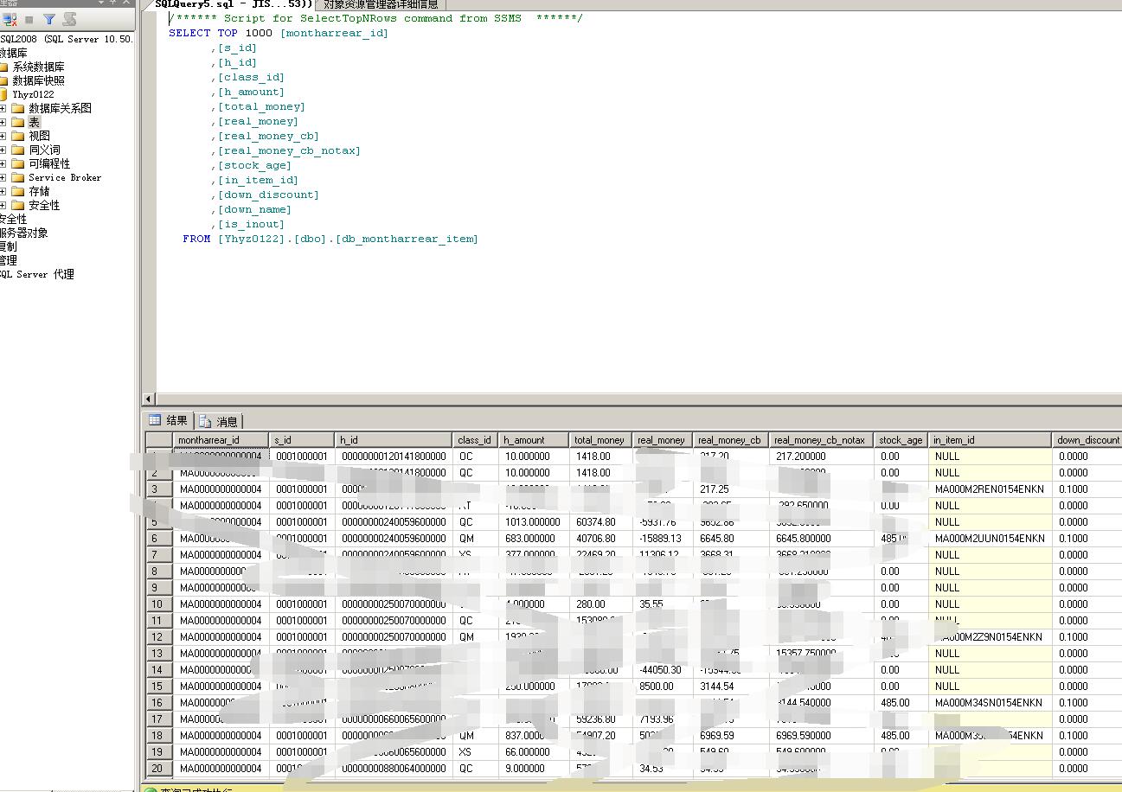This screenshot has height=792, width=1122.
Task: Click the 视图 folder icon
Action: (x=18, y=136)
